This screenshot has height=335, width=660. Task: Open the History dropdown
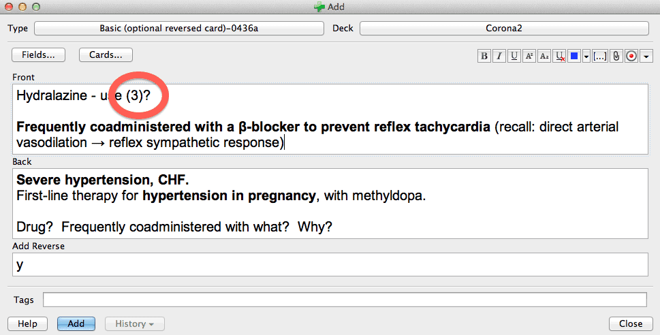[x=134, y=323]
